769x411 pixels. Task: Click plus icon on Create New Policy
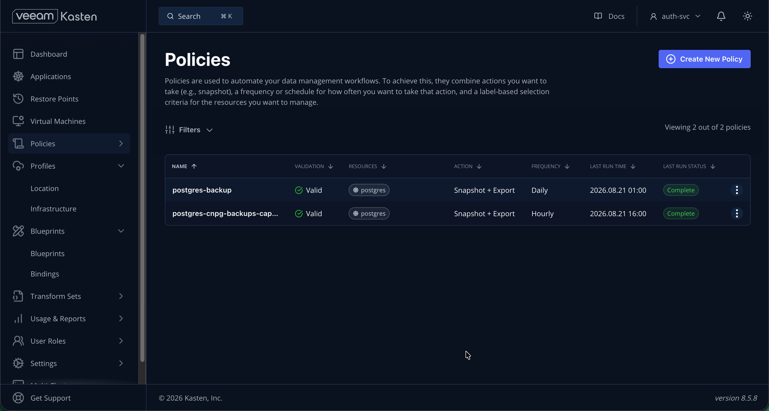pos(671,59)
